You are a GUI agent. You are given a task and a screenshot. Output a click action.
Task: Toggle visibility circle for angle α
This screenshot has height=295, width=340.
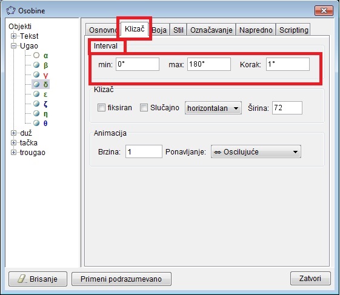click(x=36, y=56)
